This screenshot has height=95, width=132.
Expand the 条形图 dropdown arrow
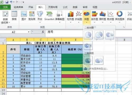pos(95,22)
